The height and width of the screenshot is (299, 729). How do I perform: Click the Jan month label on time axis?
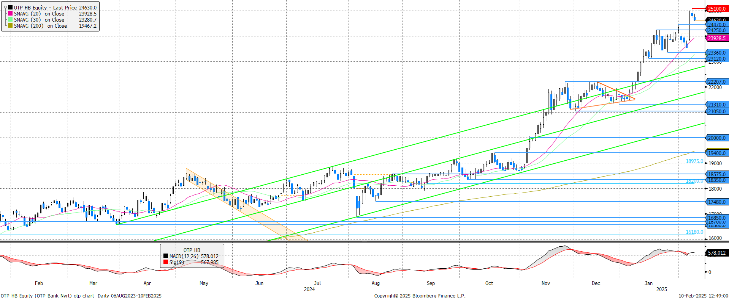[649, 283]
